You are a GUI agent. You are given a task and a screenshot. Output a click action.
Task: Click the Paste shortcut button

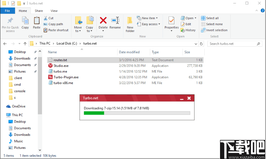click(56, 30)
